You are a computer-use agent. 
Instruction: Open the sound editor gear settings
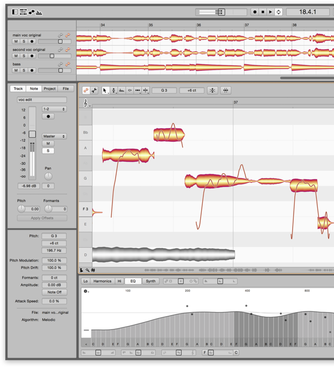tap(85, 291)
